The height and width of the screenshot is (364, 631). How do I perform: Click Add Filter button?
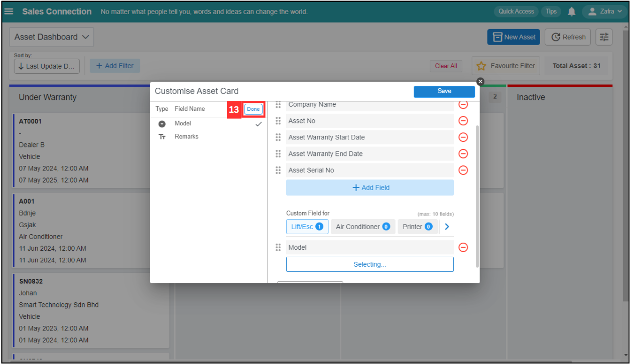point(115,66)
